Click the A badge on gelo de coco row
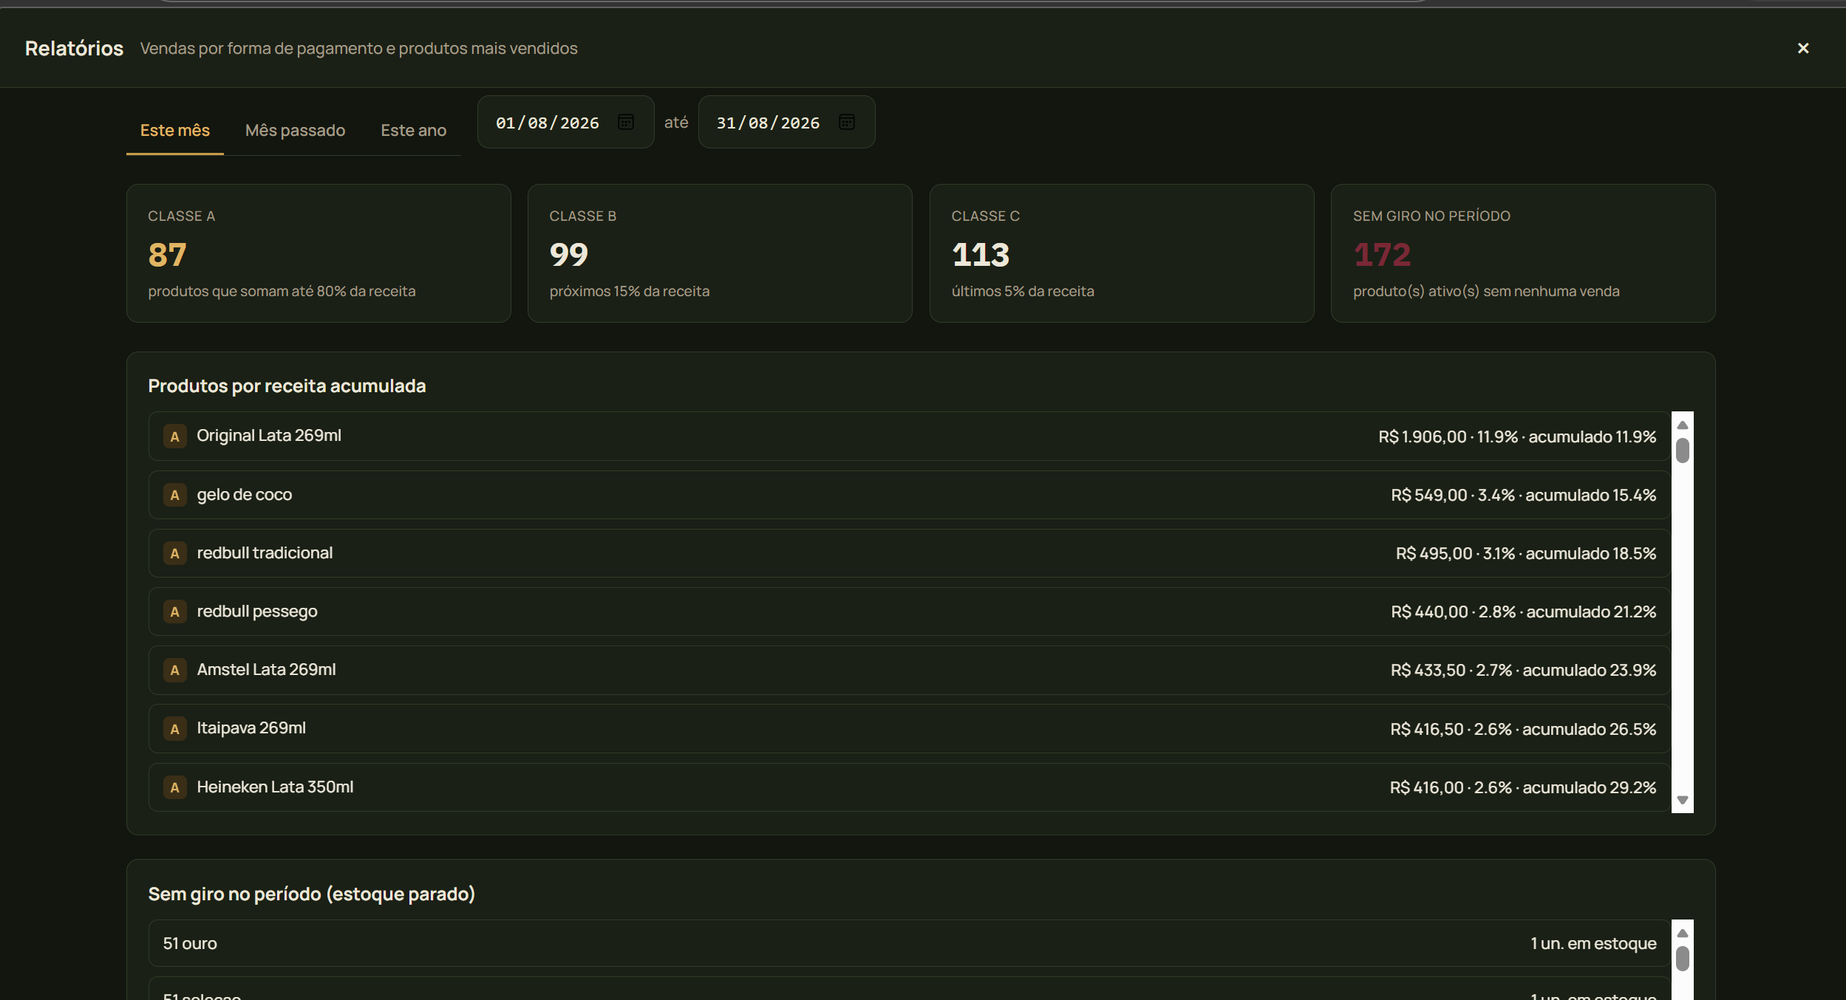This screenshot has width=1846, height=1000. [174, 495]
